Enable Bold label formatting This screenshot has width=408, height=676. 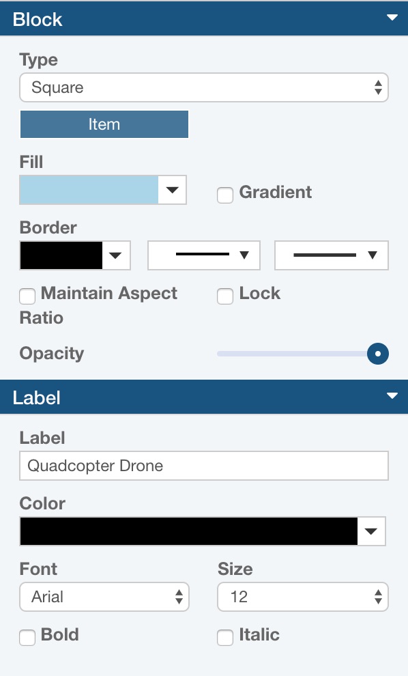pyautogui.click(x=27, y=637)
